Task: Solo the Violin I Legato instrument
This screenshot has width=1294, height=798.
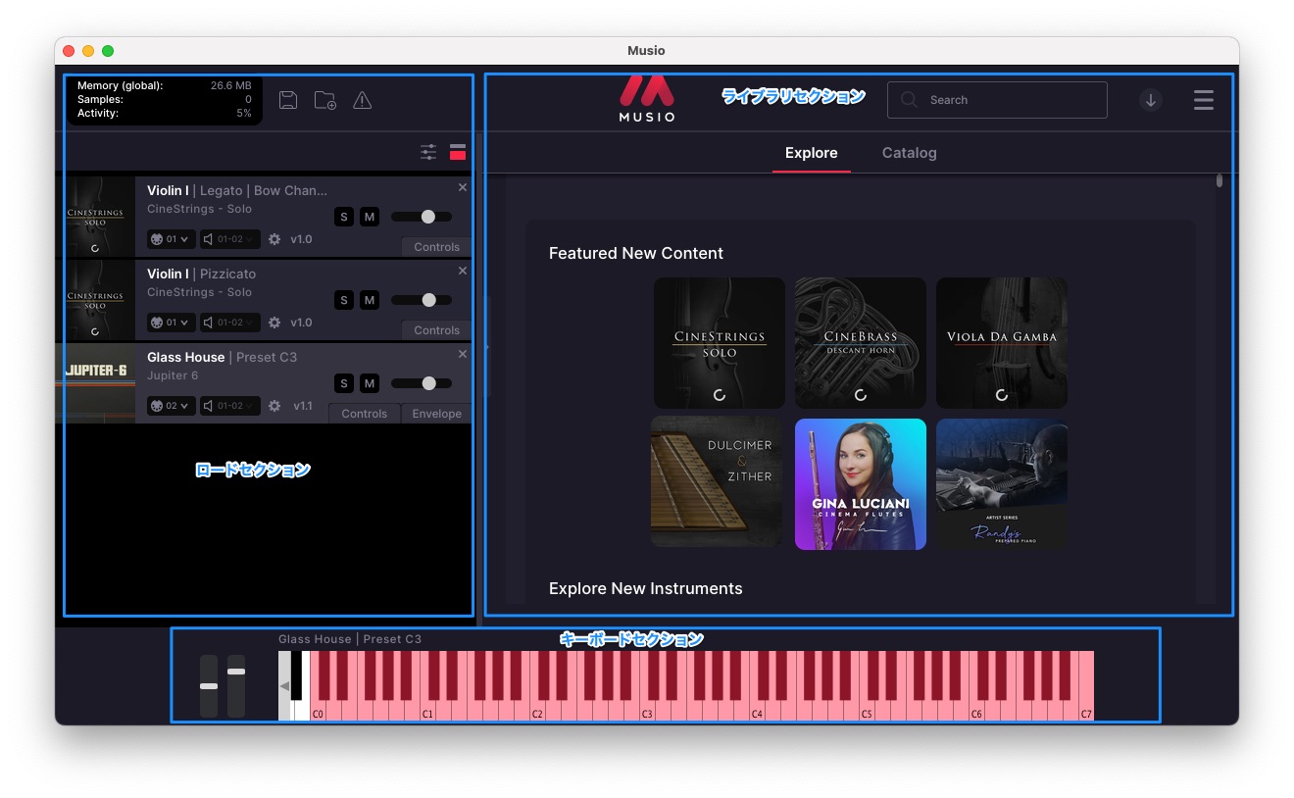Action: (x=343, y=217)
